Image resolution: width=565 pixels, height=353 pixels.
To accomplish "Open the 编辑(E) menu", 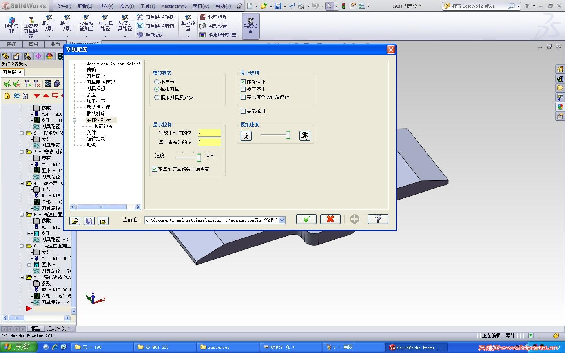I will click(x=85, y=6).
